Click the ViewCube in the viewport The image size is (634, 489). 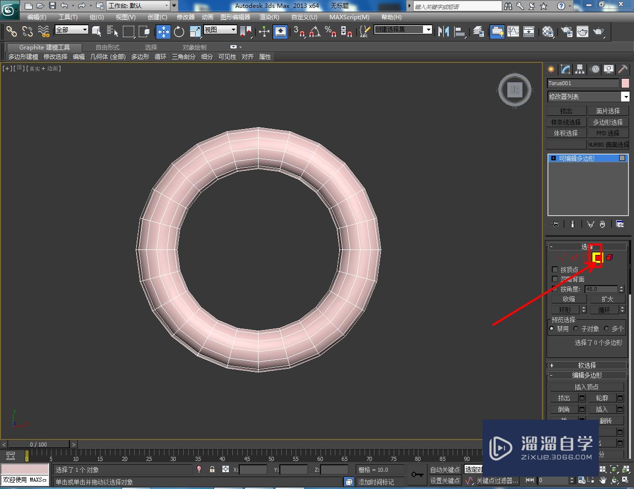[x=515, y=90]
